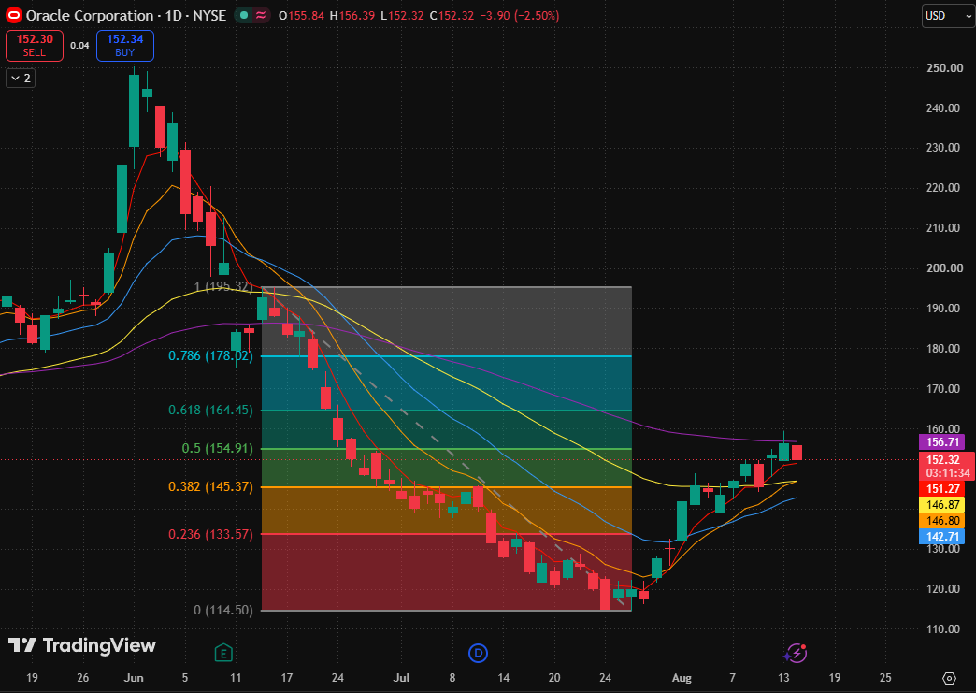Click the purple lightning event icon
The width and height of the screenshot is (976, 693).
pyautogui.click(x=796, y=653)
